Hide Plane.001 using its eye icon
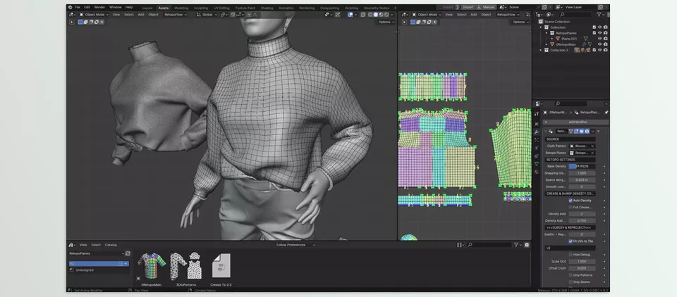This screenshot has height=297, width=677. [x=599, y=39]
